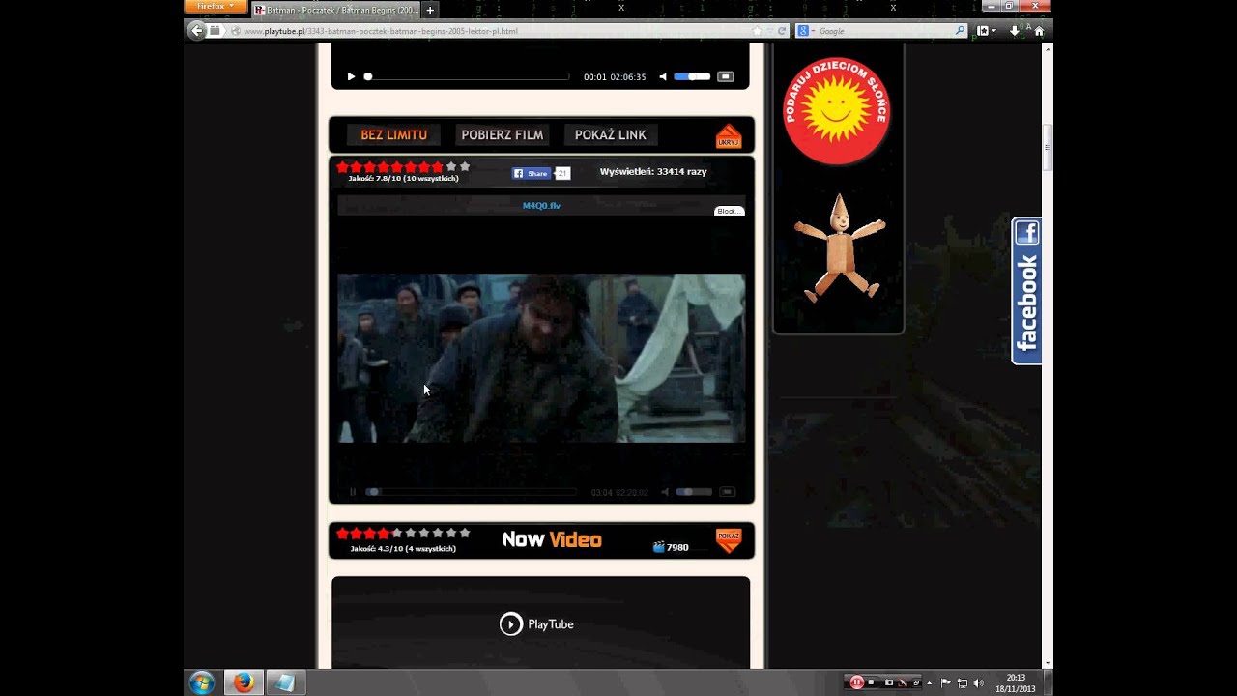
Task: Open the Google search engine dropdown
Action: 805,31
